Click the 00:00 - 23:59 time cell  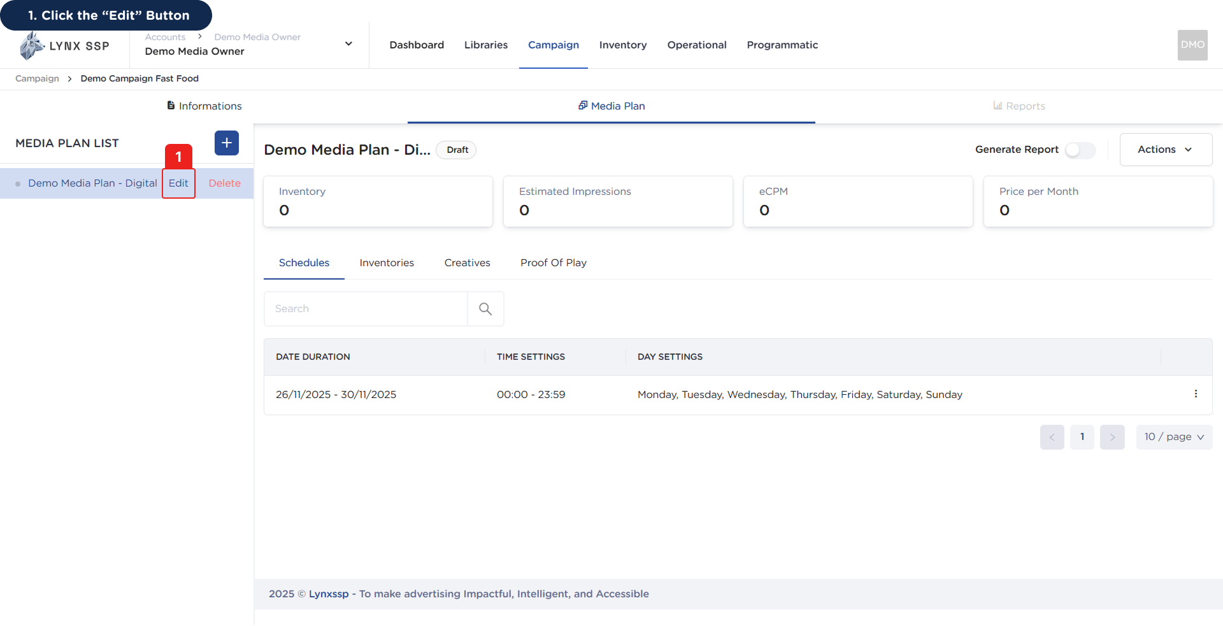pyautogui.click(x=531, y=395)
